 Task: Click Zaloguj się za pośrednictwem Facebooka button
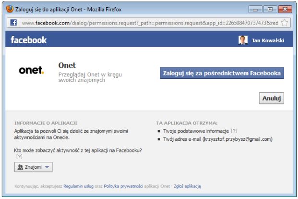point(222,73)
